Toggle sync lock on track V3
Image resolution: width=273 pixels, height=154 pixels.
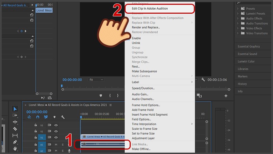coord(49,125)
